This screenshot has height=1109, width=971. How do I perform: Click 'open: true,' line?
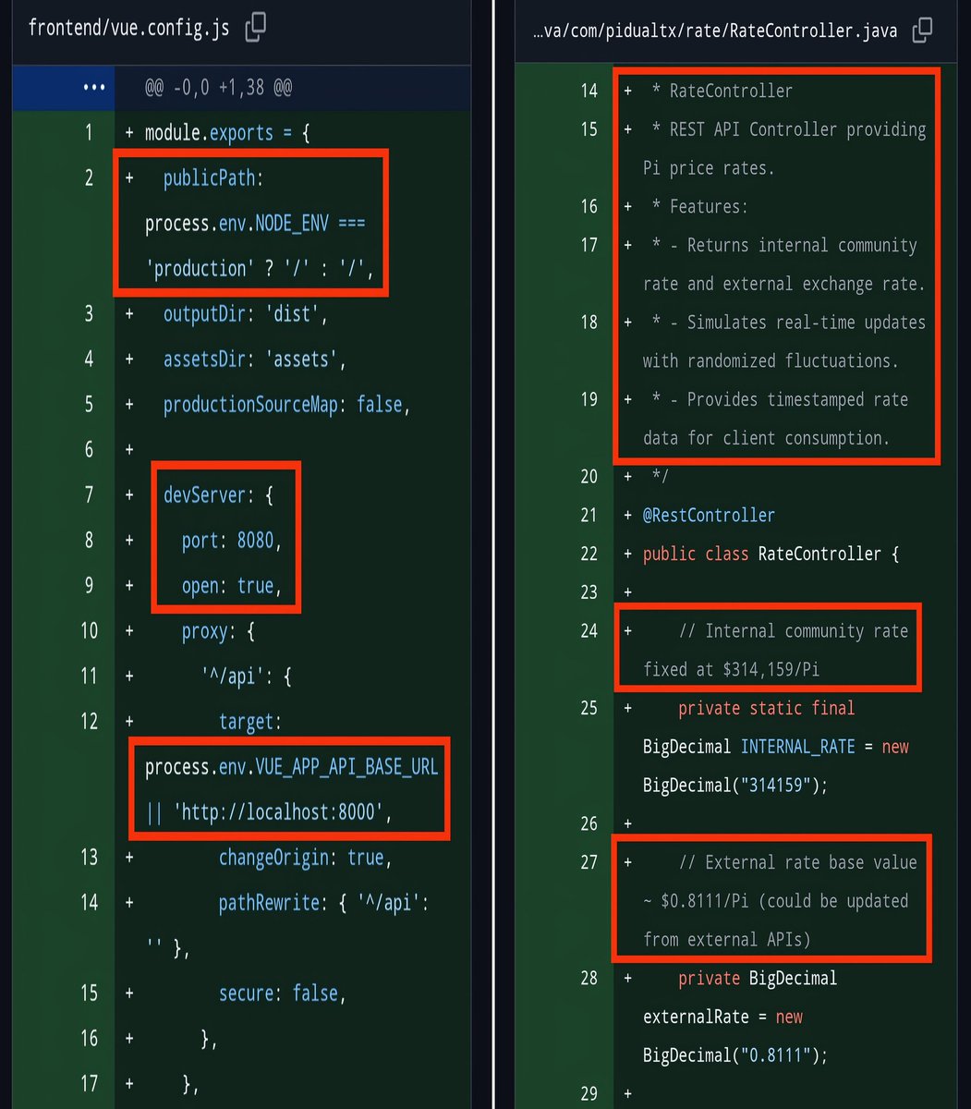click(232, 585)
